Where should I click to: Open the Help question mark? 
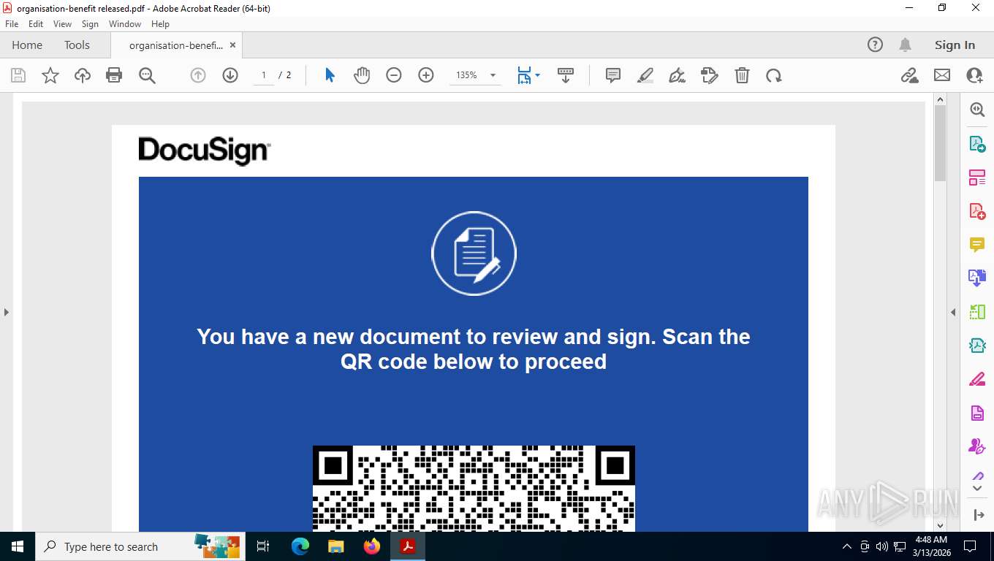pyautogui.click(x=875, y=45)
